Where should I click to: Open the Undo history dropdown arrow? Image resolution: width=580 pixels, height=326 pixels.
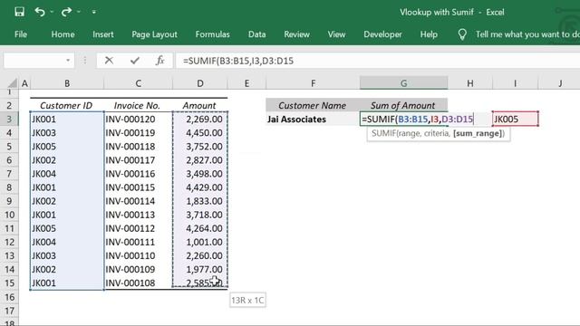coord(52,12)
